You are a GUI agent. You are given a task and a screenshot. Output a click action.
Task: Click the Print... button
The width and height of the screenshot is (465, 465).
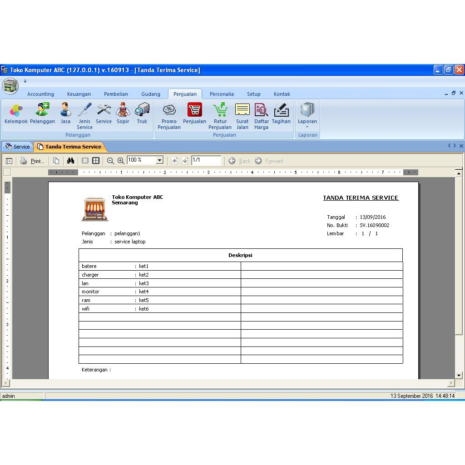[33, 161]
